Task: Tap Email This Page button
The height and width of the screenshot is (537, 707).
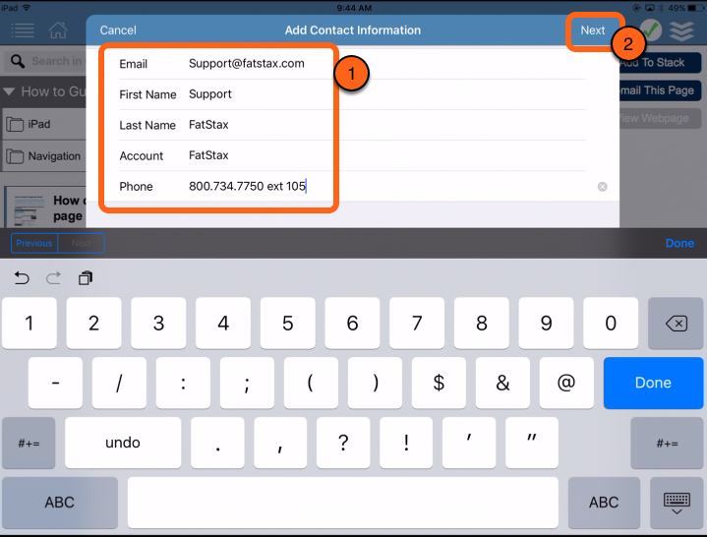Action: [660, 90]
